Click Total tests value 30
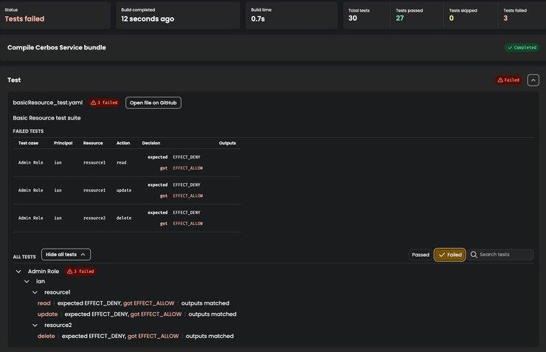546x352 pixels. (x=353, y=18)
